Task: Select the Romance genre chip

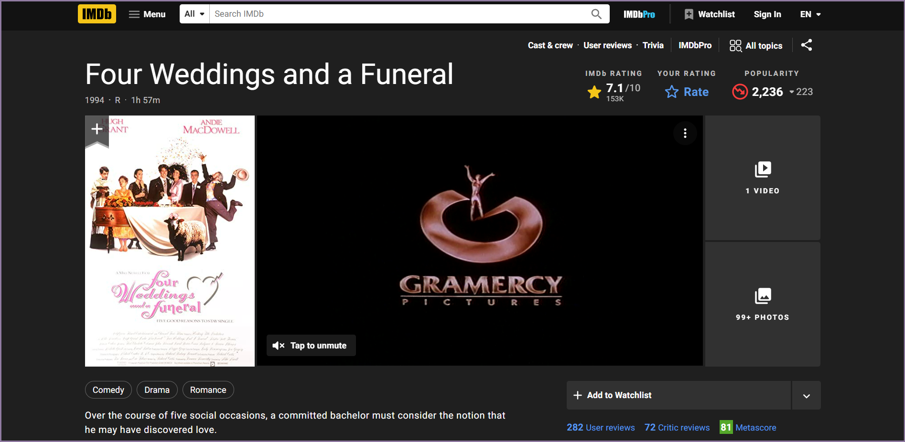Action: point(208,390)
